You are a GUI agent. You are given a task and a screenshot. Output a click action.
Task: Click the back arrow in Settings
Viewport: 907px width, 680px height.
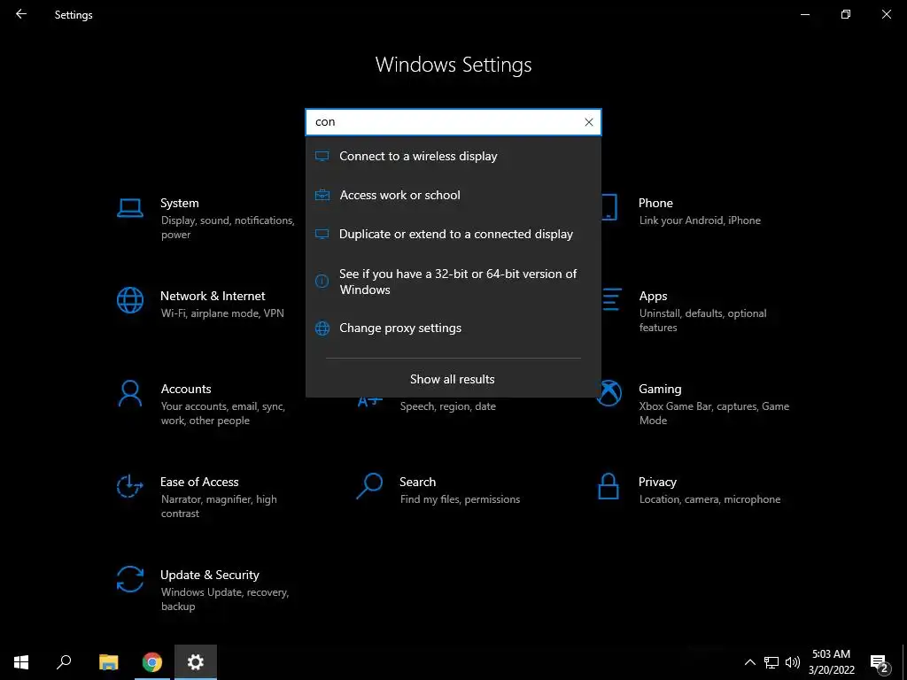click(x=21, y=14)
